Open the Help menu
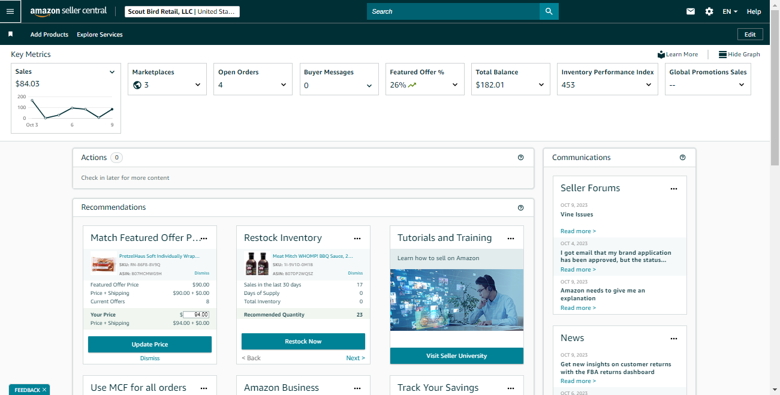780x395 pixels. coord(754,11)
